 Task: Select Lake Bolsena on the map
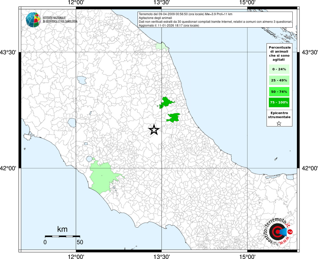[x=71, y=123]
